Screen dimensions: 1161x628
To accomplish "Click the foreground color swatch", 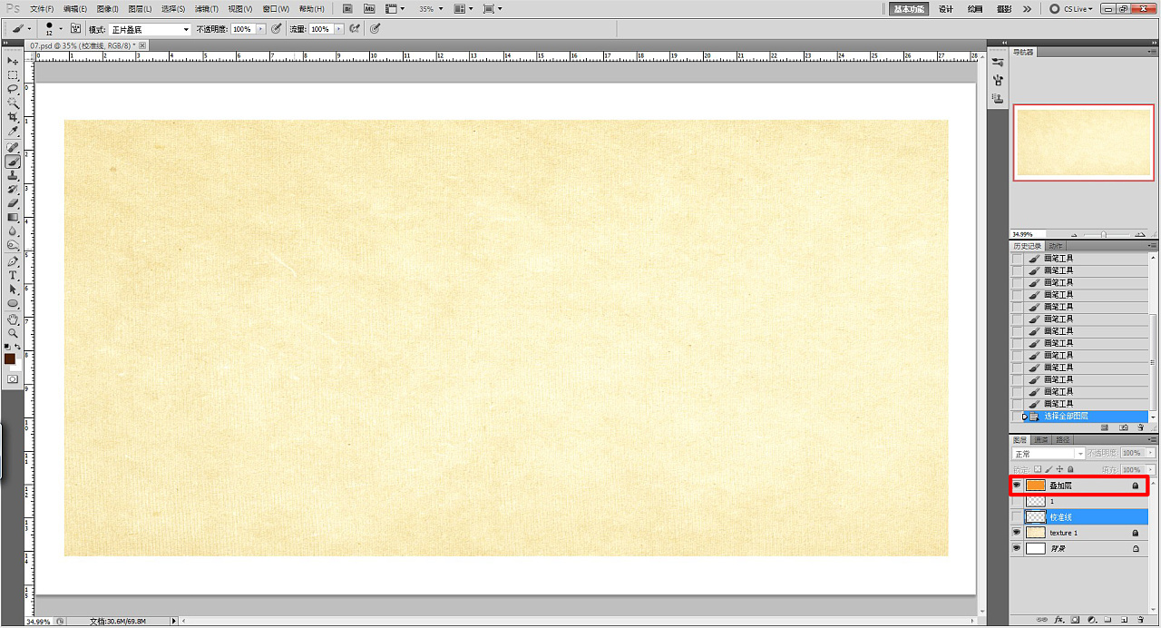I will 10,358.
